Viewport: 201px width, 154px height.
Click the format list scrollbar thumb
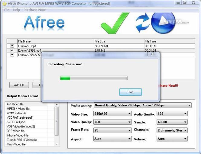(x=57, y=121)
